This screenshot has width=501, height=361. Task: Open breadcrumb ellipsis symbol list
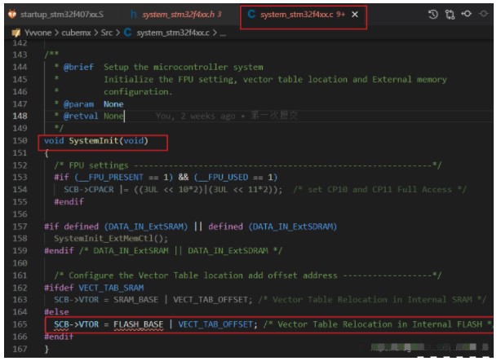223,33
